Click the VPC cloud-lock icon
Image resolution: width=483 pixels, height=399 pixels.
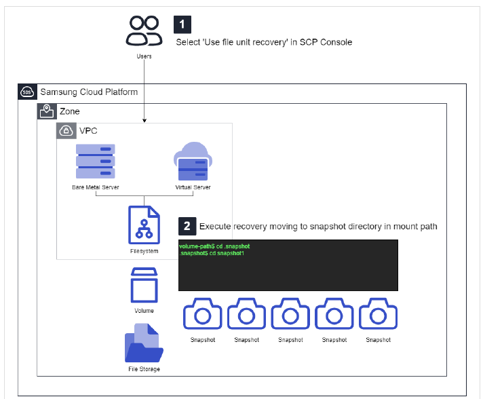coord(66,131)
